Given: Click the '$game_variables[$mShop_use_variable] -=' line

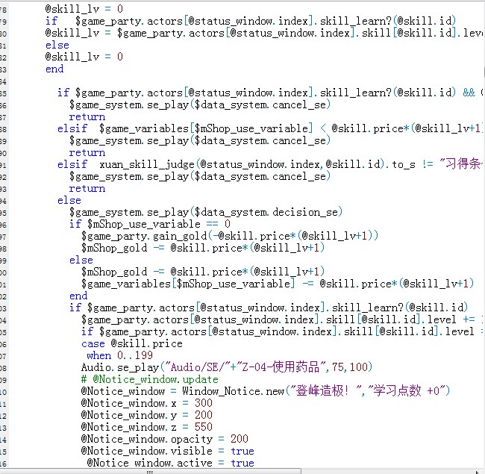Looking at the screenshot, I should (278, 284).
